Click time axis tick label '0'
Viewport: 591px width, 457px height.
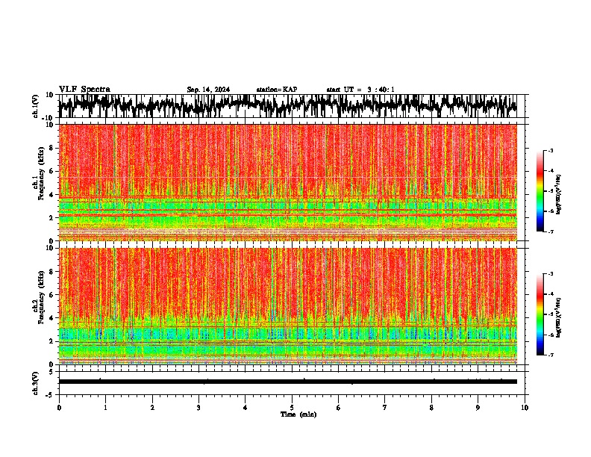point(59,408)
